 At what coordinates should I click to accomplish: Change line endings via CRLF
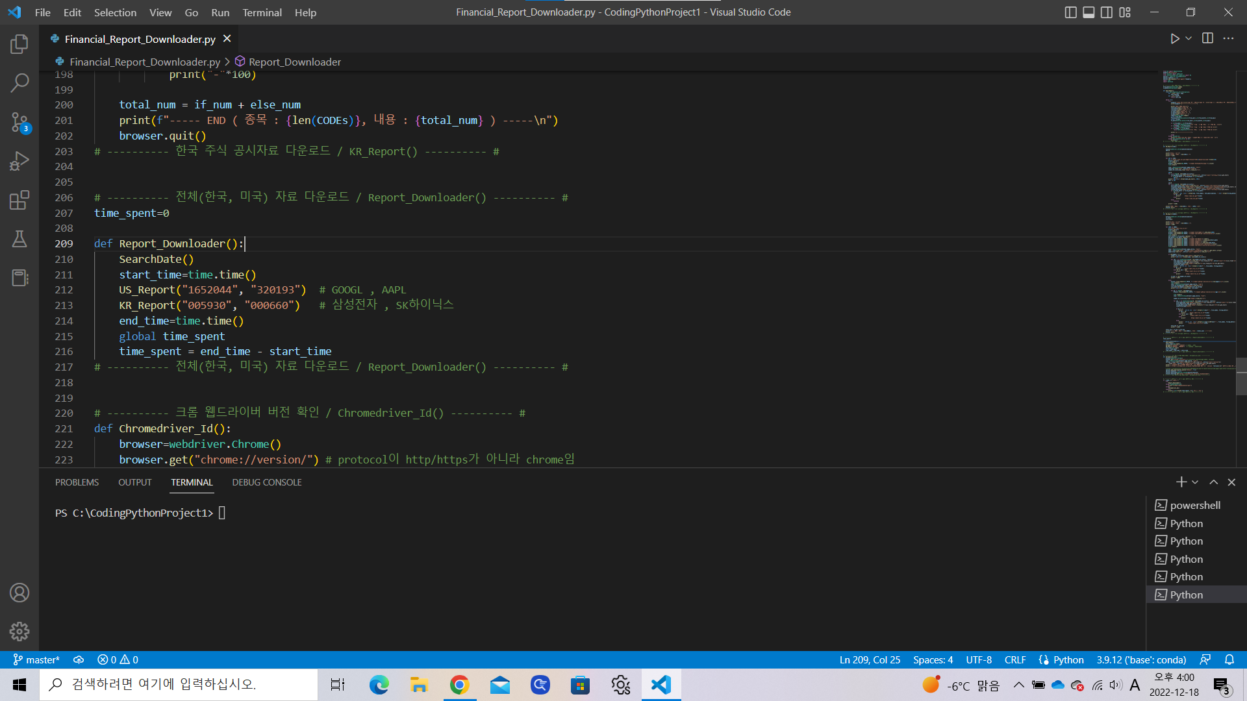(x=1015, y=659)
